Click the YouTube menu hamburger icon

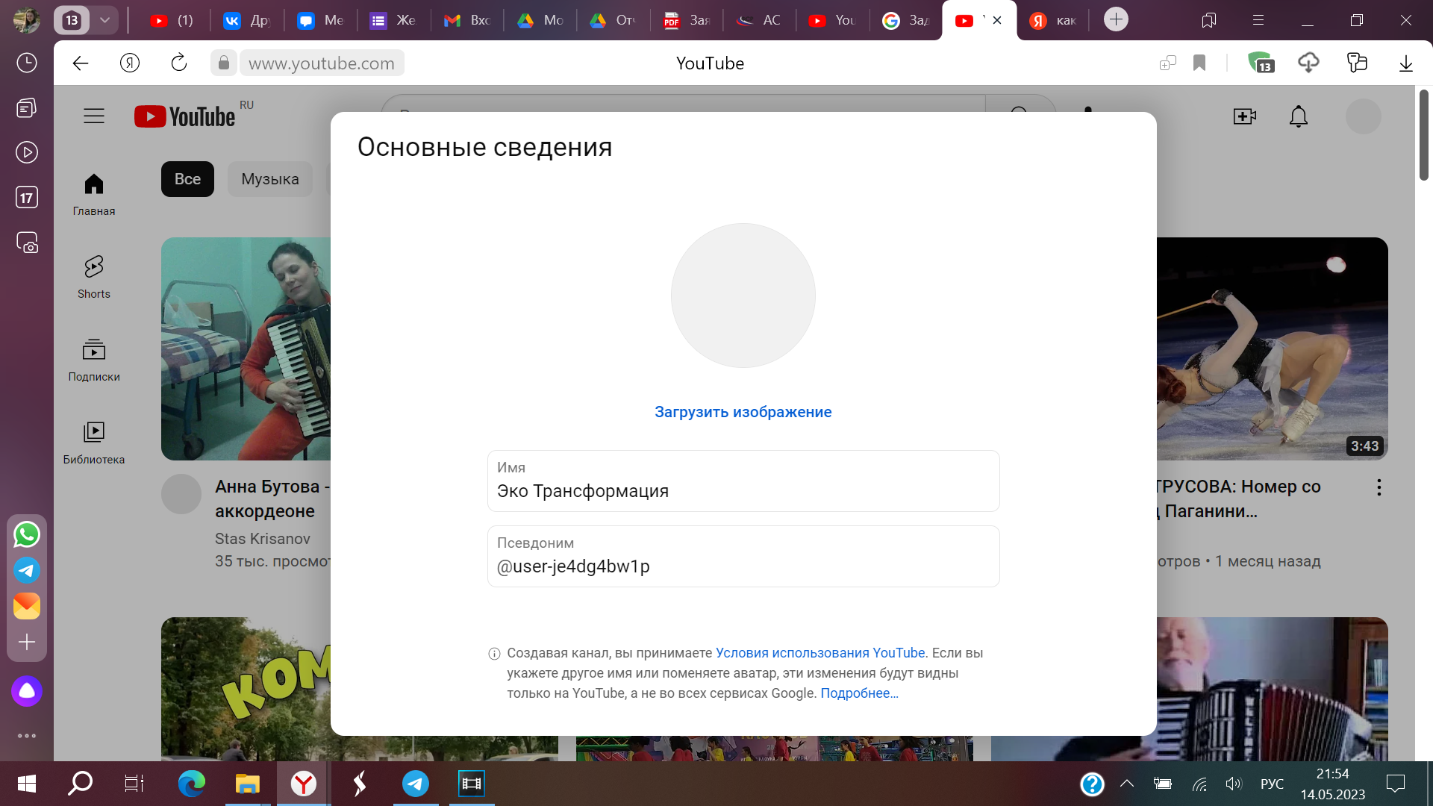pyautogui.click(x=93, y=116)
